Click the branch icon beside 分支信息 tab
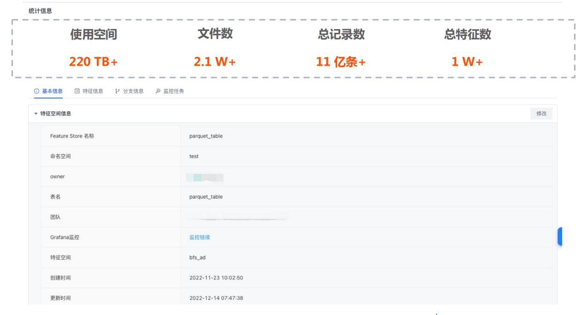Viewport: 586px width, 315px height. coord(117,91)
